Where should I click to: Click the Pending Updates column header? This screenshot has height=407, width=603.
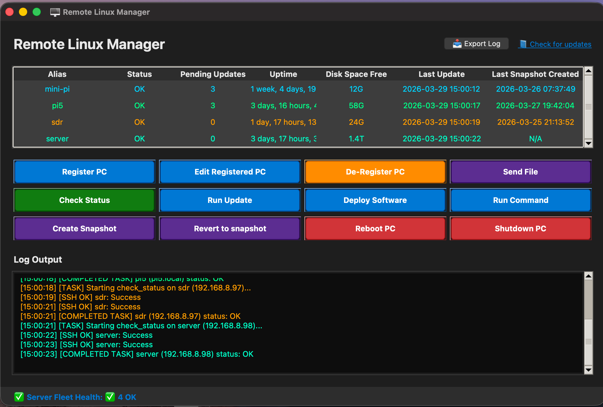pyautogui.click(x=213, y=74)
